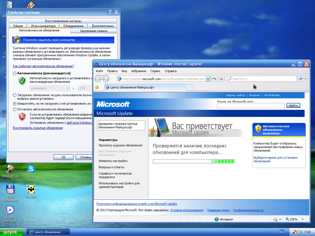Select the Уведомлять, но не загружать radio option
Image resolution: width=315 pixels, height=236 pixels.
pyautogui.click(x=15, y=104)
